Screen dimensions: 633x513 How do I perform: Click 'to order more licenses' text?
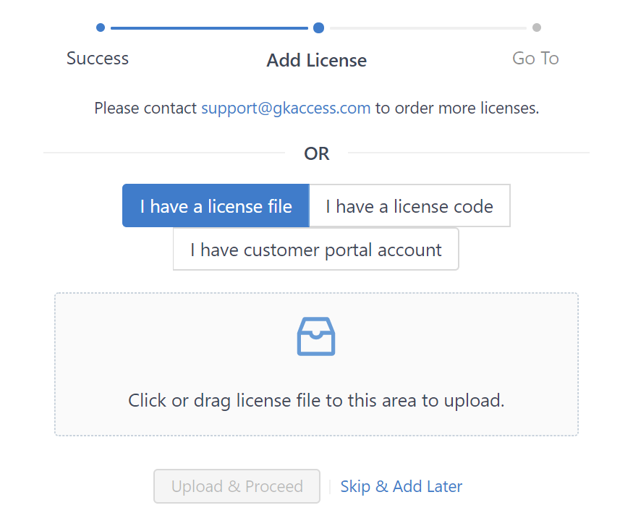[457, 109]
